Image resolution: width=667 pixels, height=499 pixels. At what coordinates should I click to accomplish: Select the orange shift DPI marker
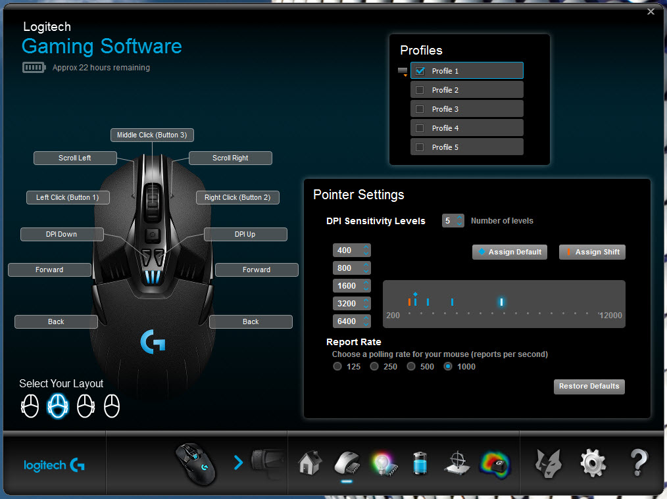(409, 302)
